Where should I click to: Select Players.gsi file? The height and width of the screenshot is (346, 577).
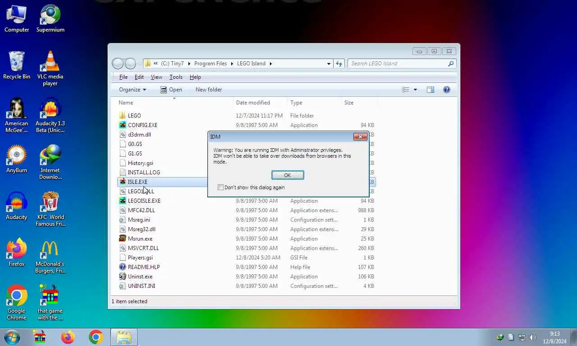pyautogui.click(x=140, y=258)
